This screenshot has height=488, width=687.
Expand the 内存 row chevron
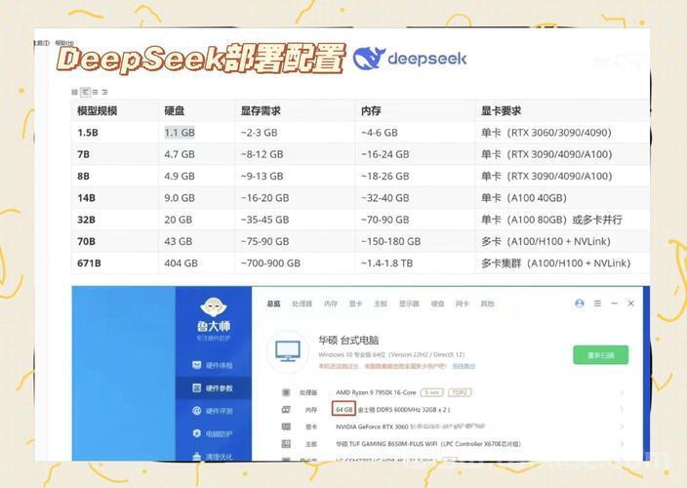[x=621, y=410]
